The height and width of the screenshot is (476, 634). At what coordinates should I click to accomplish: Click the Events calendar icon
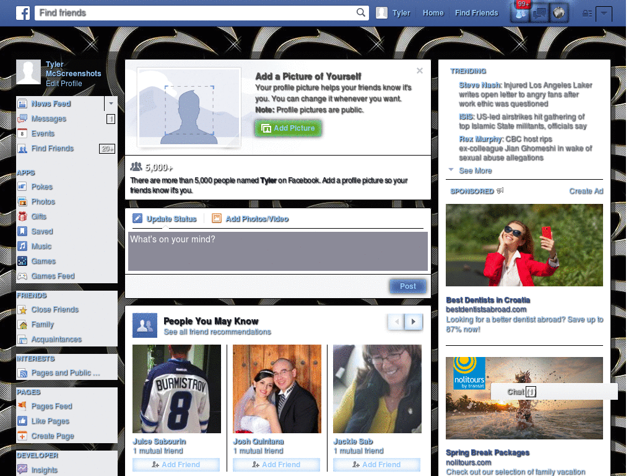click(x=22, y=134)
